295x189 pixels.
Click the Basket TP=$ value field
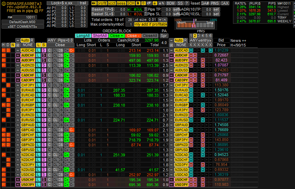pyautogui.click(x=120, y=9)
